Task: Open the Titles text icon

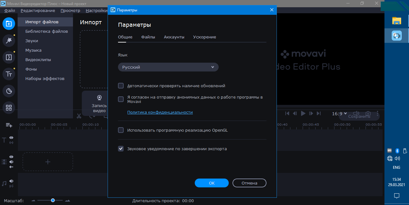Action: [9, 74]
